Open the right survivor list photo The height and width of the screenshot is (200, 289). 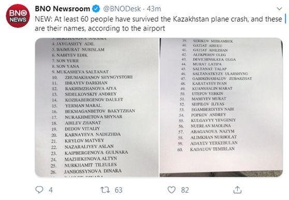[x=221, y=107]
